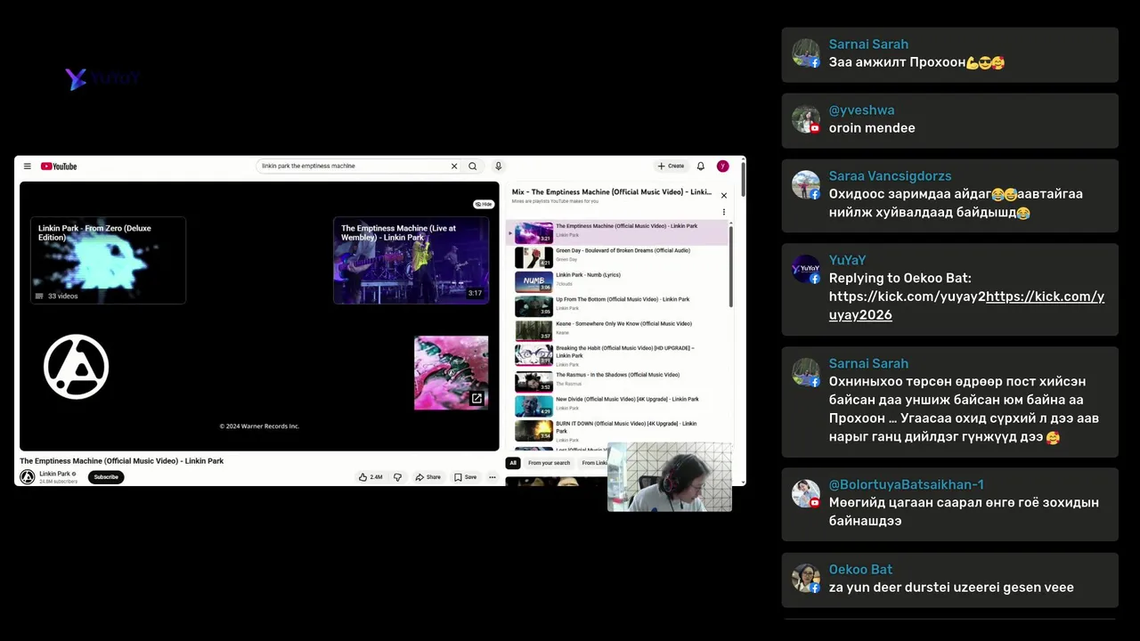Click the first Sarnai Sarah chat username
Screen dimensions: 1140x641
pyautogui.click(x=868, y=45)
